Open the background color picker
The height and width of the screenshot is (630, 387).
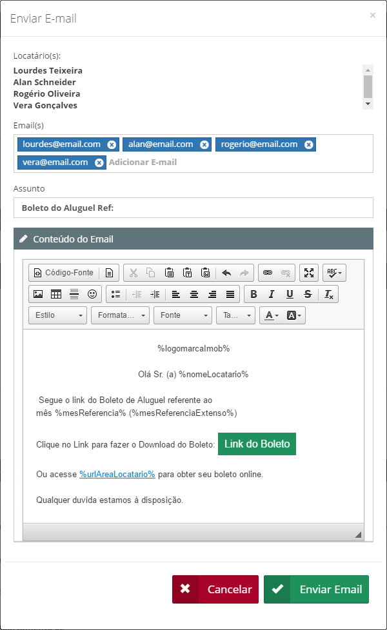(294, 315)
